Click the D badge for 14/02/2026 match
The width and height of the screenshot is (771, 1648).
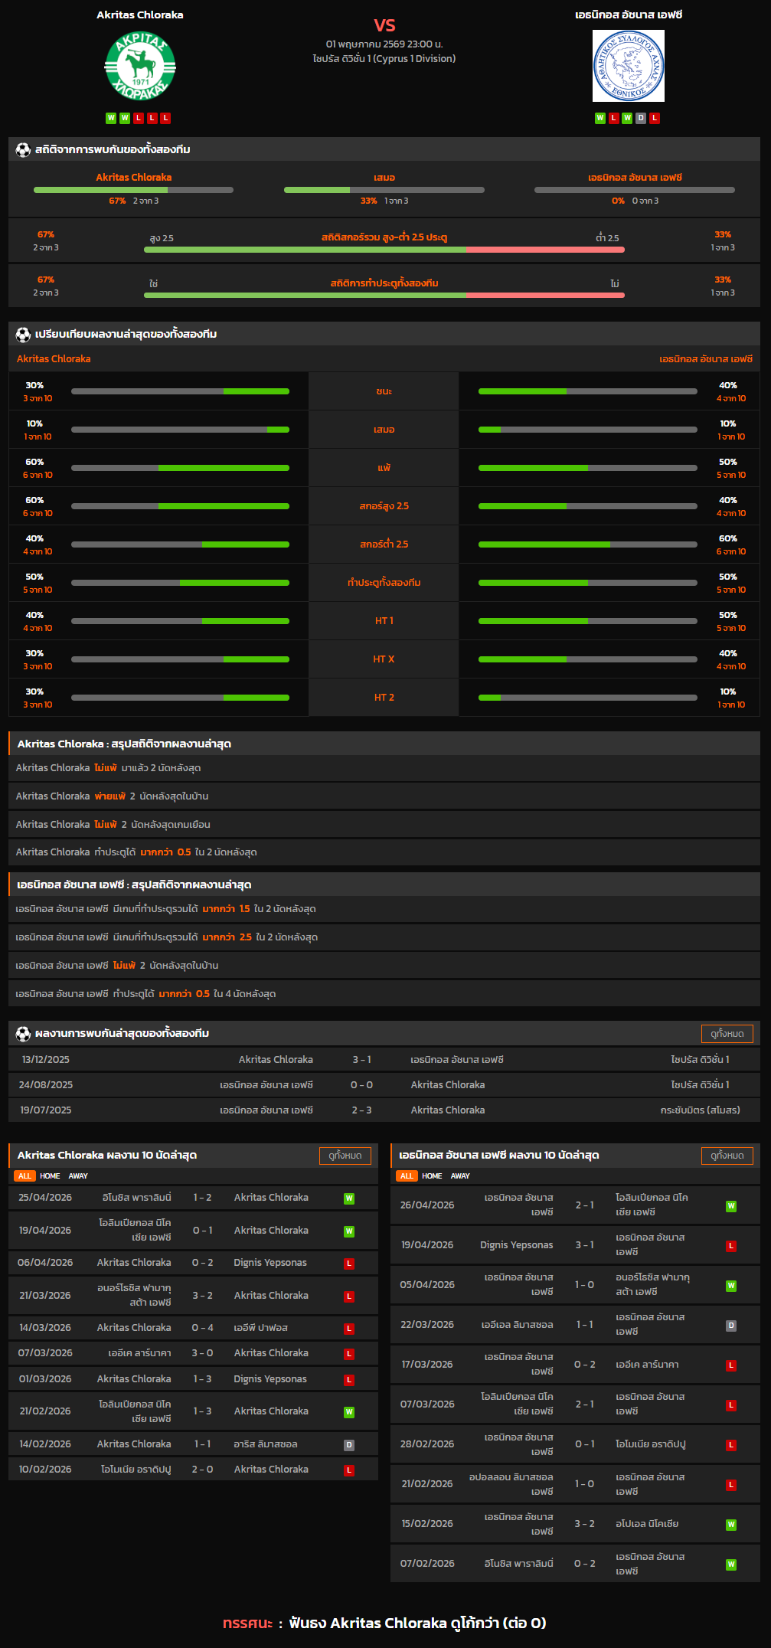(x=349, y=1445)
